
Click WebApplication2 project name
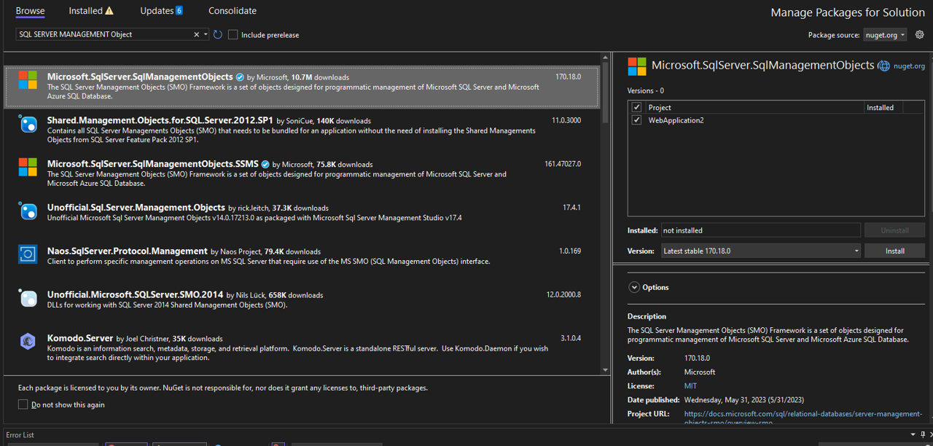tap(676, 120)
